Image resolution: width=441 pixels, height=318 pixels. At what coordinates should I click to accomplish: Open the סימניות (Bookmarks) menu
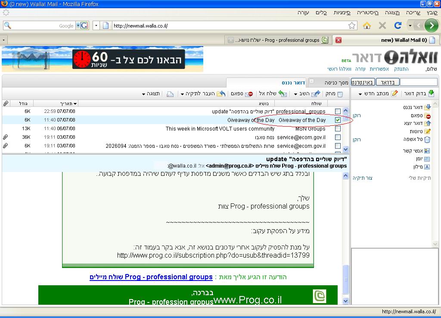tap(342, 12)
